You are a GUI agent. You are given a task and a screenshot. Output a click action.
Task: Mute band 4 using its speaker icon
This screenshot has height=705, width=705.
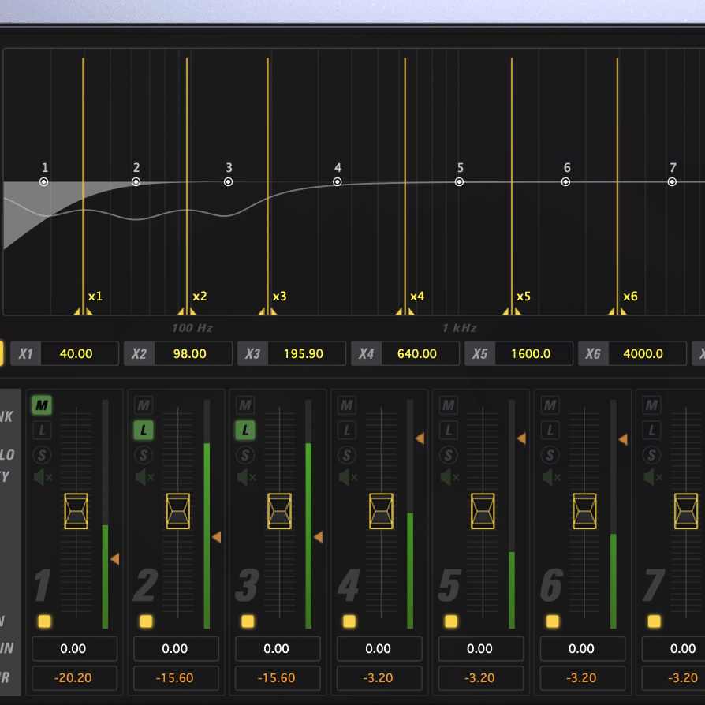coord(348,477)
